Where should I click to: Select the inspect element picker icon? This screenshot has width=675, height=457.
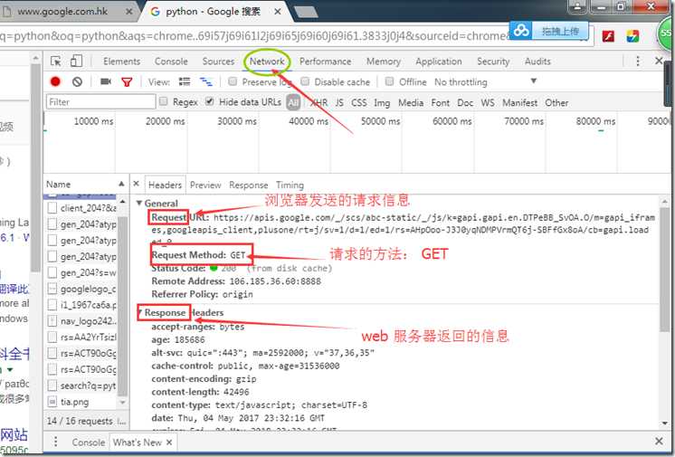click(55, 62)
